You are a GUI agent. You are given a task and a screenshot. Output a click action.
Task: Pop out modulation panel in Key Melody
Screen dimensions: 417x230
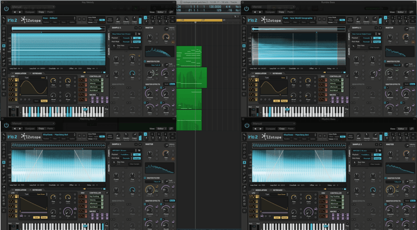pos(107,77)
